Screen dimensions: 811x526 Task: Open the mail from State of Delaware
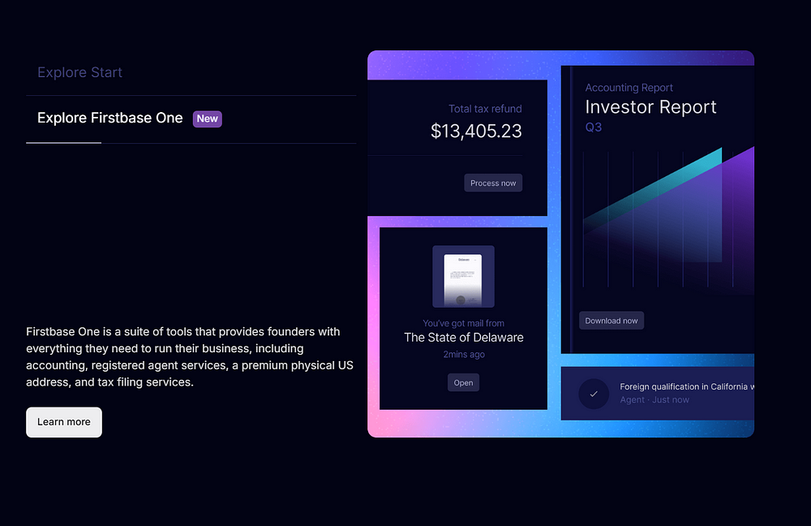(x=463, y=382)
